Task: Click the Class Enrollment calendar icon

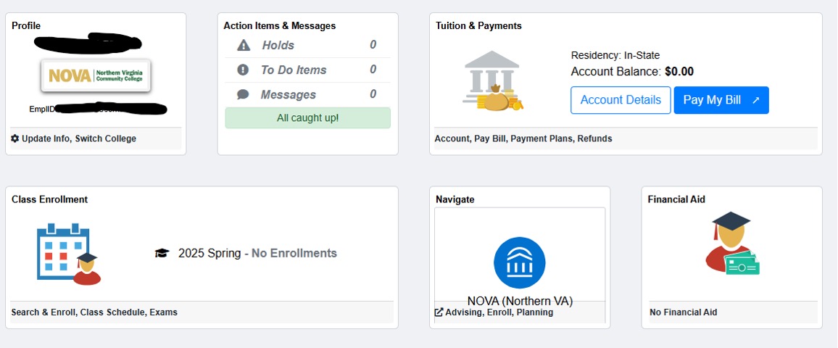Action: [x=69, y=254]
